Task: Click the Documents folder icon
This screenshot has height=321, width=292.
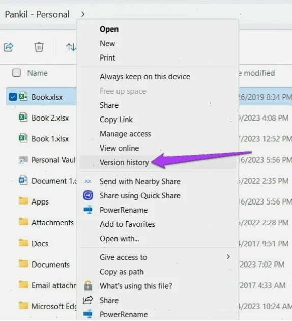Action: (x=23, y=264)
